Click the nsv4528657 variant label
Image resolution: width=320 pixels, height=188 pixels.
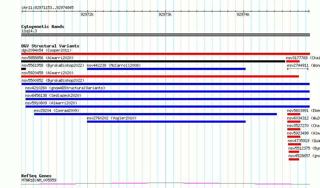304,156
